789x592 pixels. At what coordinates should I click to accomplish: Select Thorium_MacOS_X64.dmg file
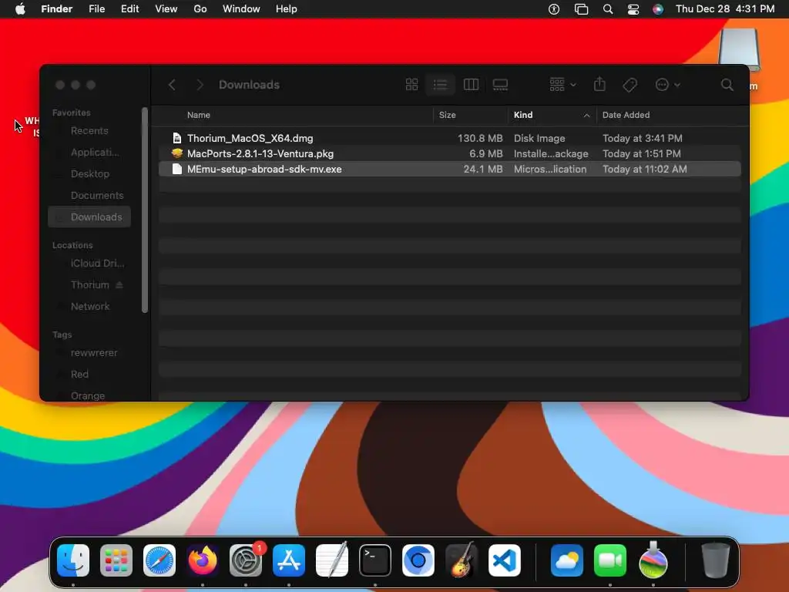(449, 138)
